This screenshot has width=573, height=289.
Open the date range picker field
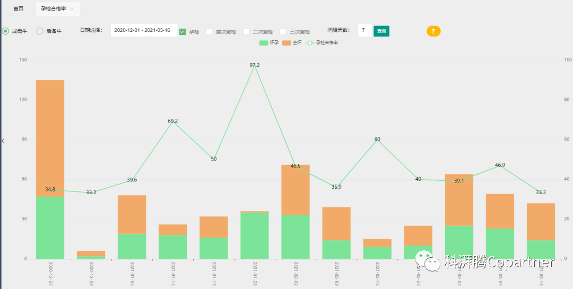[x=142, y=31]
